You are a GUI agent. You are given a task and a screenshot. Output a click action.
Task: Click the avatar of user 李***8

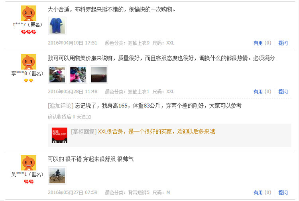[x=28, y=62]
